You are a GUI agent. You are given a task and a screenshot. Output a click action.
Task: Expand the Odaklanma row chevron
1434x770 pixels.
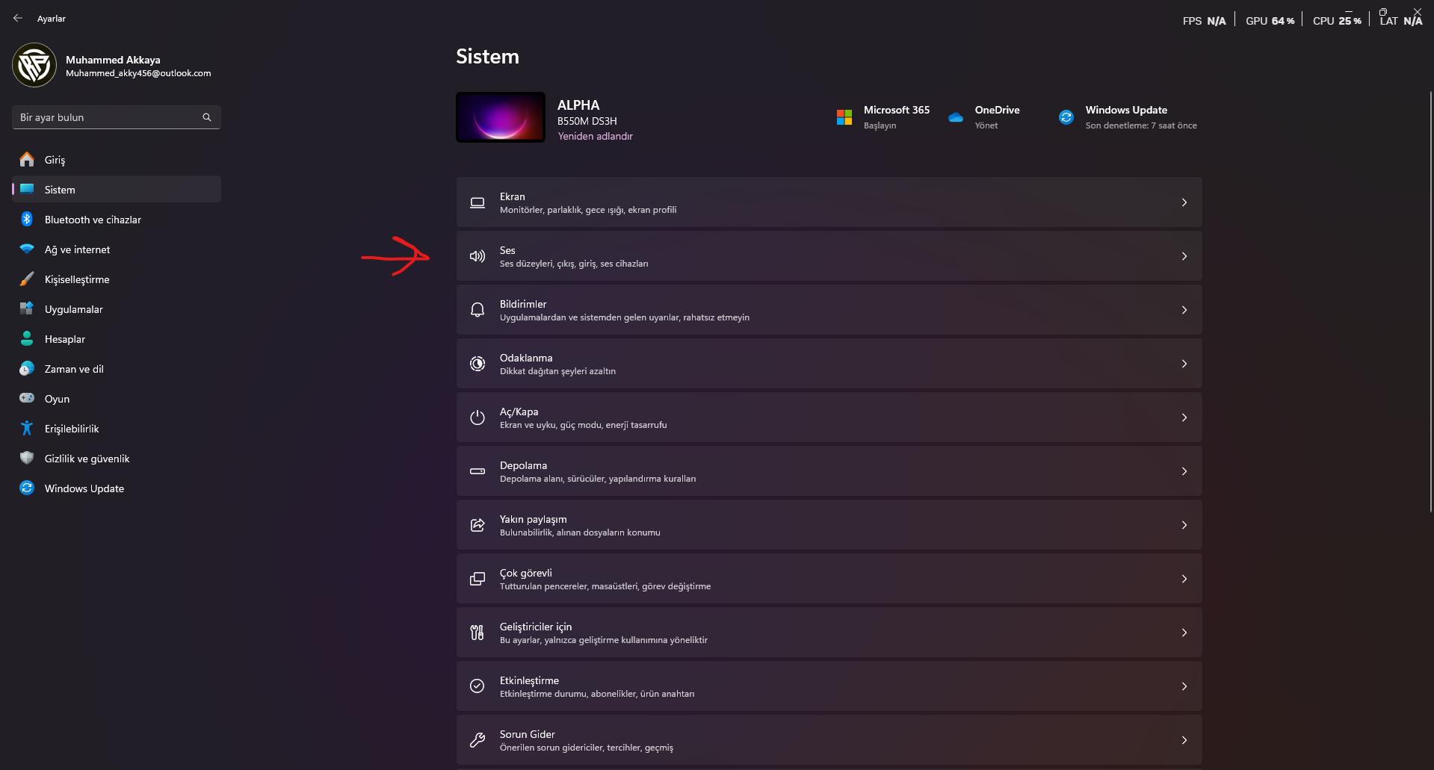pyautogui.click(x=1184, y=364)
